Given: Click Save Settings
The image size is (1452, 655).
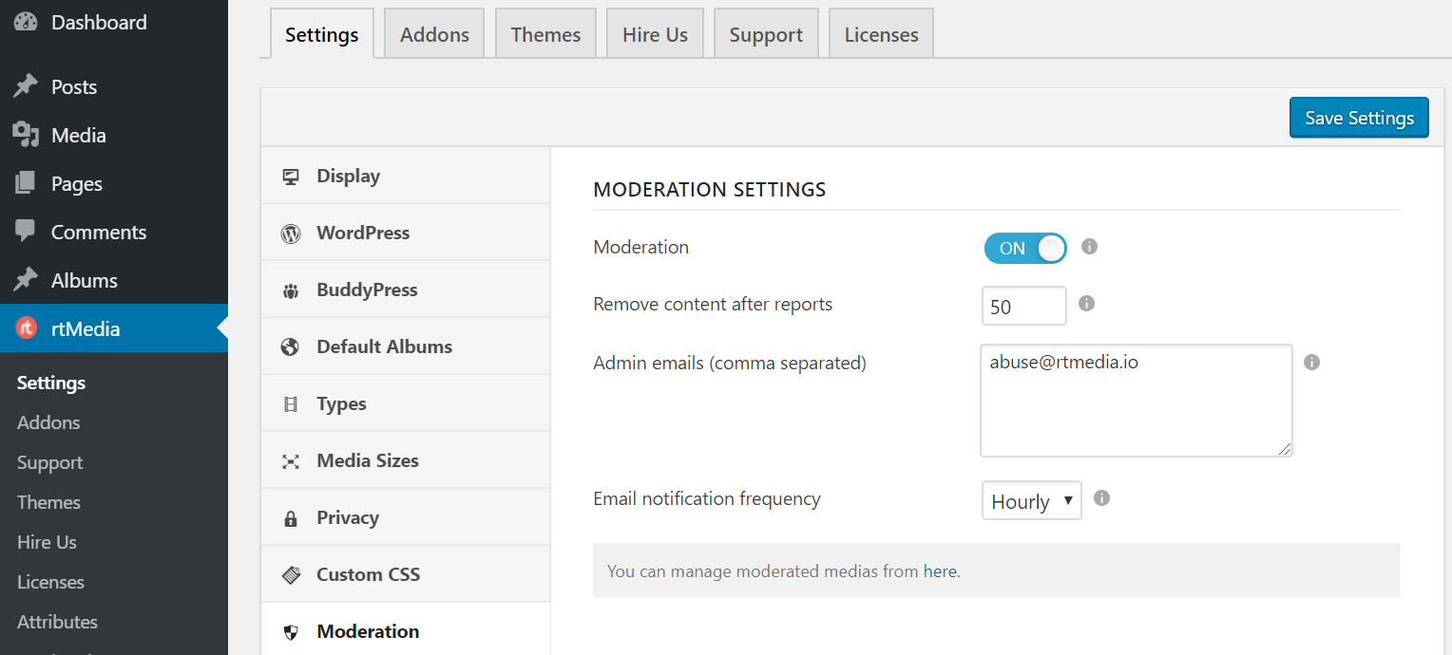Looking at the screenshot, I should coord(1358,117).
